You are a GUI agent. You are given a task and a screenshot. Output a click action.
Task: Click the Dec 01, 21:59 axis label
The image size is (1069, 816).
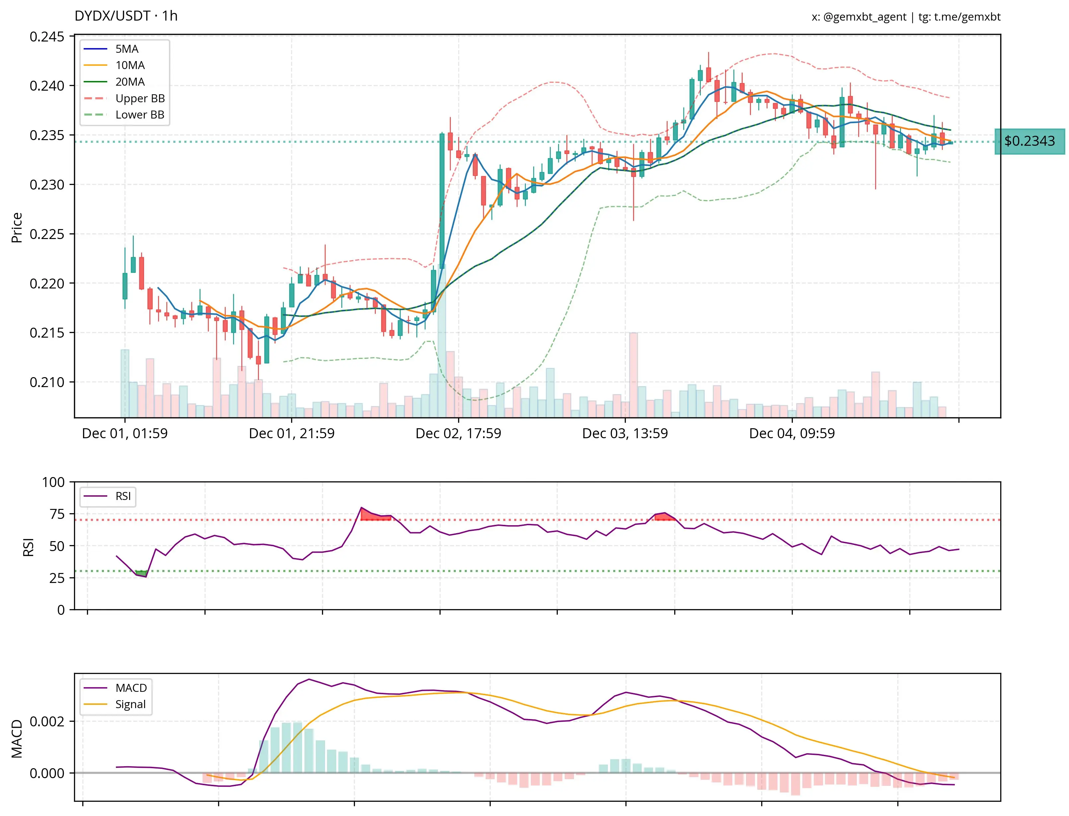[291, 433]
